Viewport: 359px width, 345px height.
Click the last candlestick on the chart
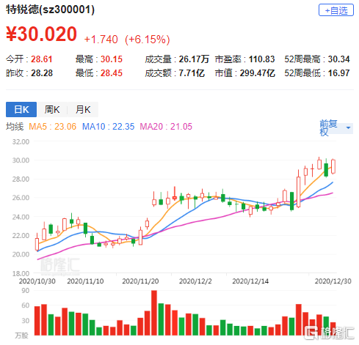pyautogui.click(x=333, y=166)
